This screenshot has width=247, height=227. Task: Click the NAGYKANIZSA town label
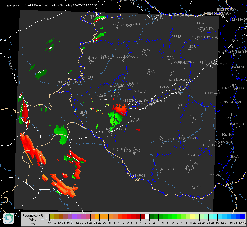click(116, 129)
